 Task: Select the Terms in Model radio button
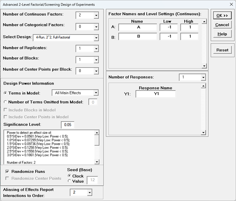[6, 93]
